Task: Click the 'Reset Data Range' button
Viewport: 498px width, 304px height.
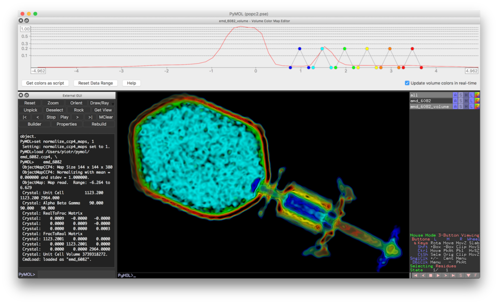Action: [95, 83]
